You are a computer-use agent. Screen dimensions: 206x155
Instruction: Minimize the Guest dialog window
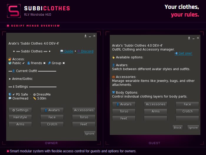[193, 38]
